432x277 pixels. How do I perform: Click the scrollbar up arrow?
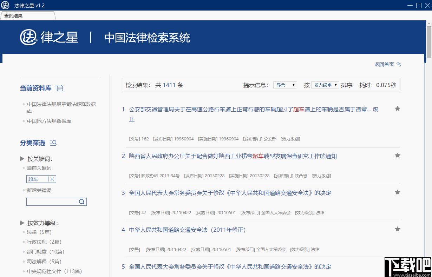(x=429, y=24)
